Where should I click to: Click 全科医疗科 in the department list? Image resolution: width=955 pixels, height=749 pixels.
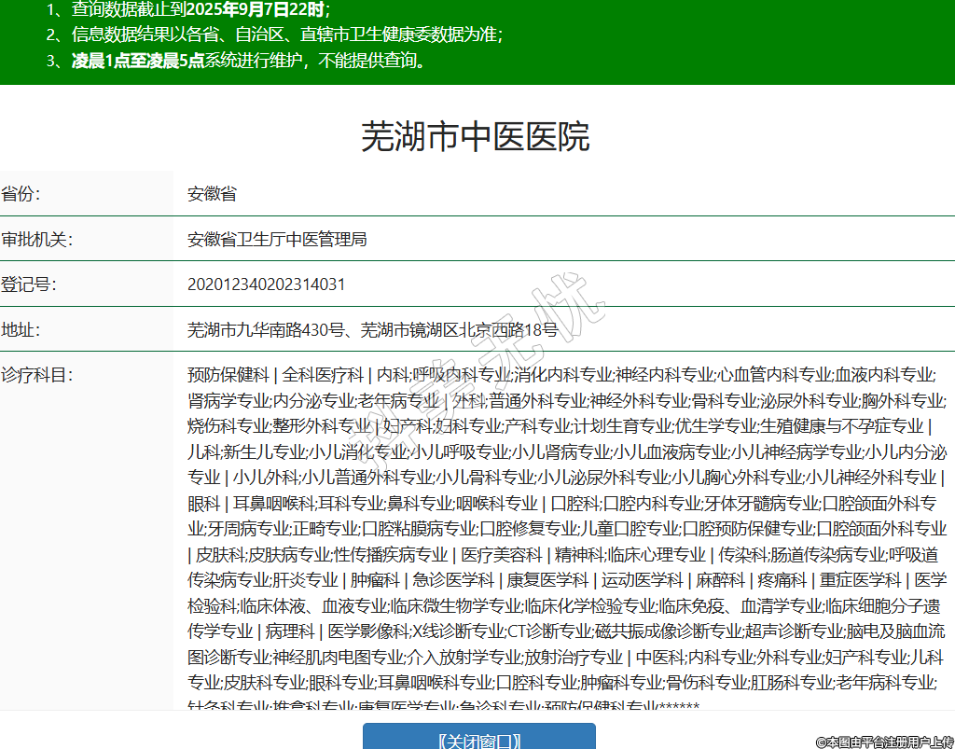(x=323, y=375)
